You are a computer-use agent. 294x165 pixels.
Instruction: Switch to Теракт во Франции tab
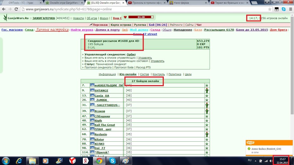[230, 3]
